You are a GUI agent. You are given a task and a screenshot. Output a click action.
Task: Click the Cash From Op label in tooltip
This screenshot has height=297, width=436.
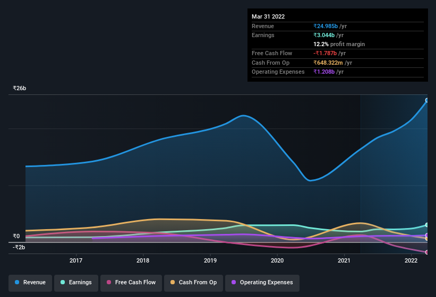click(x=270, y=63)
